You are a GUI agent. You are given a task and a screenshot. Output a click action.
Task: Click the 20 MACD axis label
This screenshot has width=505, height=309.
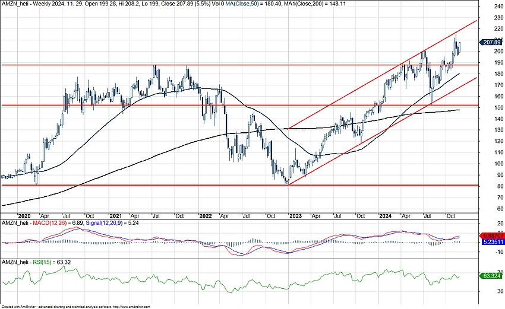pos(500,224)
